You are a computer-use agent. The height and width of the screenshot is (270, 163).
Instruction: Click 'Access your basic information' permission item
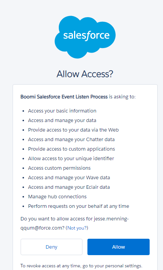click(x=62, y=111)
